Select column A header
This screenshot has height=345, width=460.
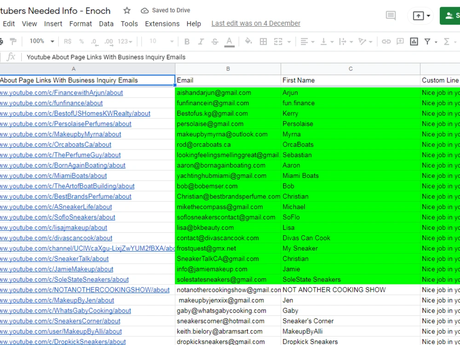pos(87,69)
